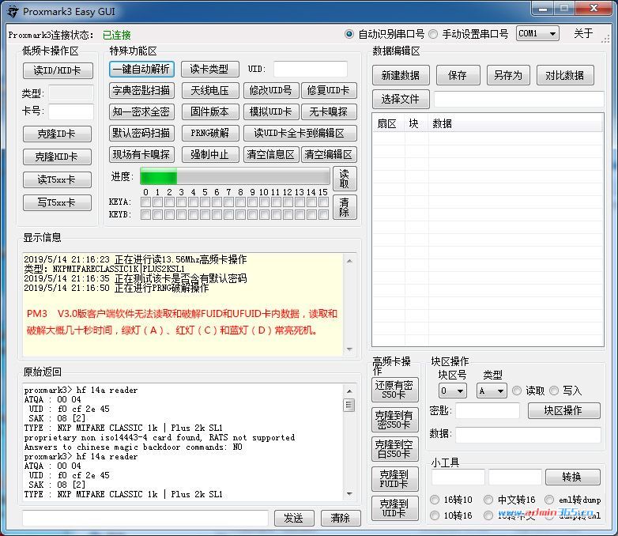The height and width of the screenshot is (536, 618).
Task: Click the 无卡嗅探 button
Action: [x=329, y=111]
